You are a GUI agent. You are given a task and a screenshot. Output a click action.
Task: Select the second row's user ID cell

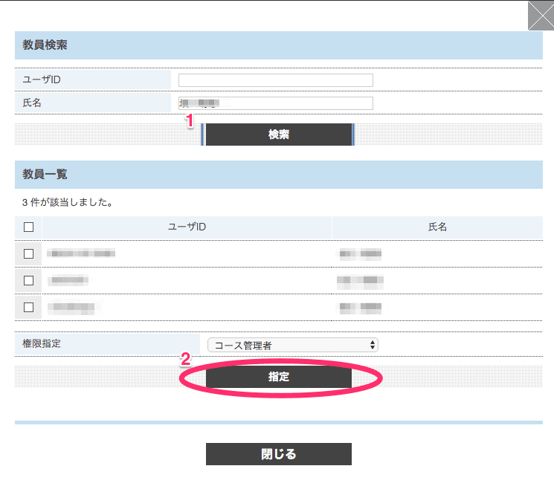pos(68,280)
